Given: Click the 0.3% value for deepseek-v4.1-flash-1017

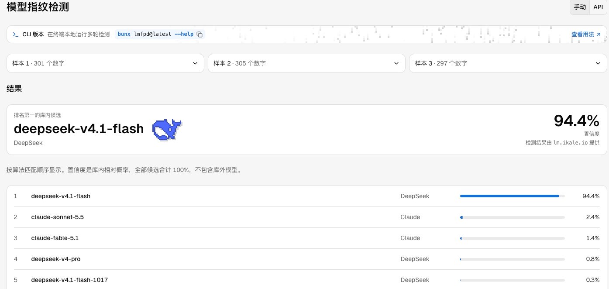Looking at the screenshot, I should coord(593,280).
